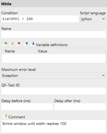Open the Maximum error level dropdown
The height and width of the screenshot is (134, 107).
pyautogui.click(x=53, y=76)
